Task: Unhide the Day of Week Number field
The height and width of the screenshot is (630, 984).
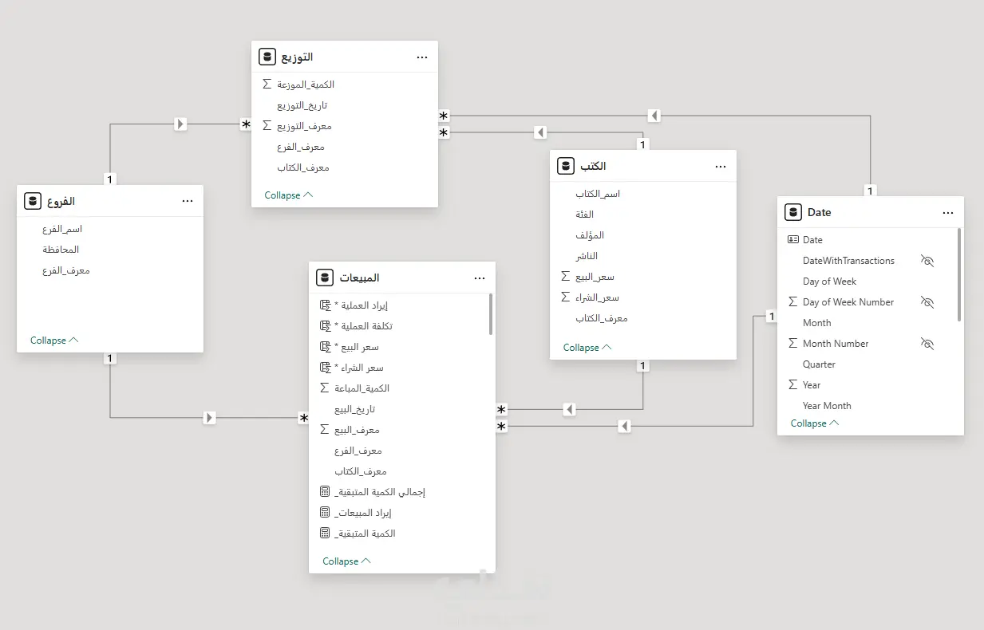Action: [x=927, y=302]
